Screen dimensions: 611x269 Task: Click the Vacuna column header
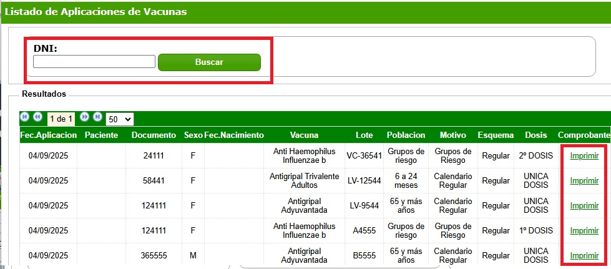click(304, 135)
